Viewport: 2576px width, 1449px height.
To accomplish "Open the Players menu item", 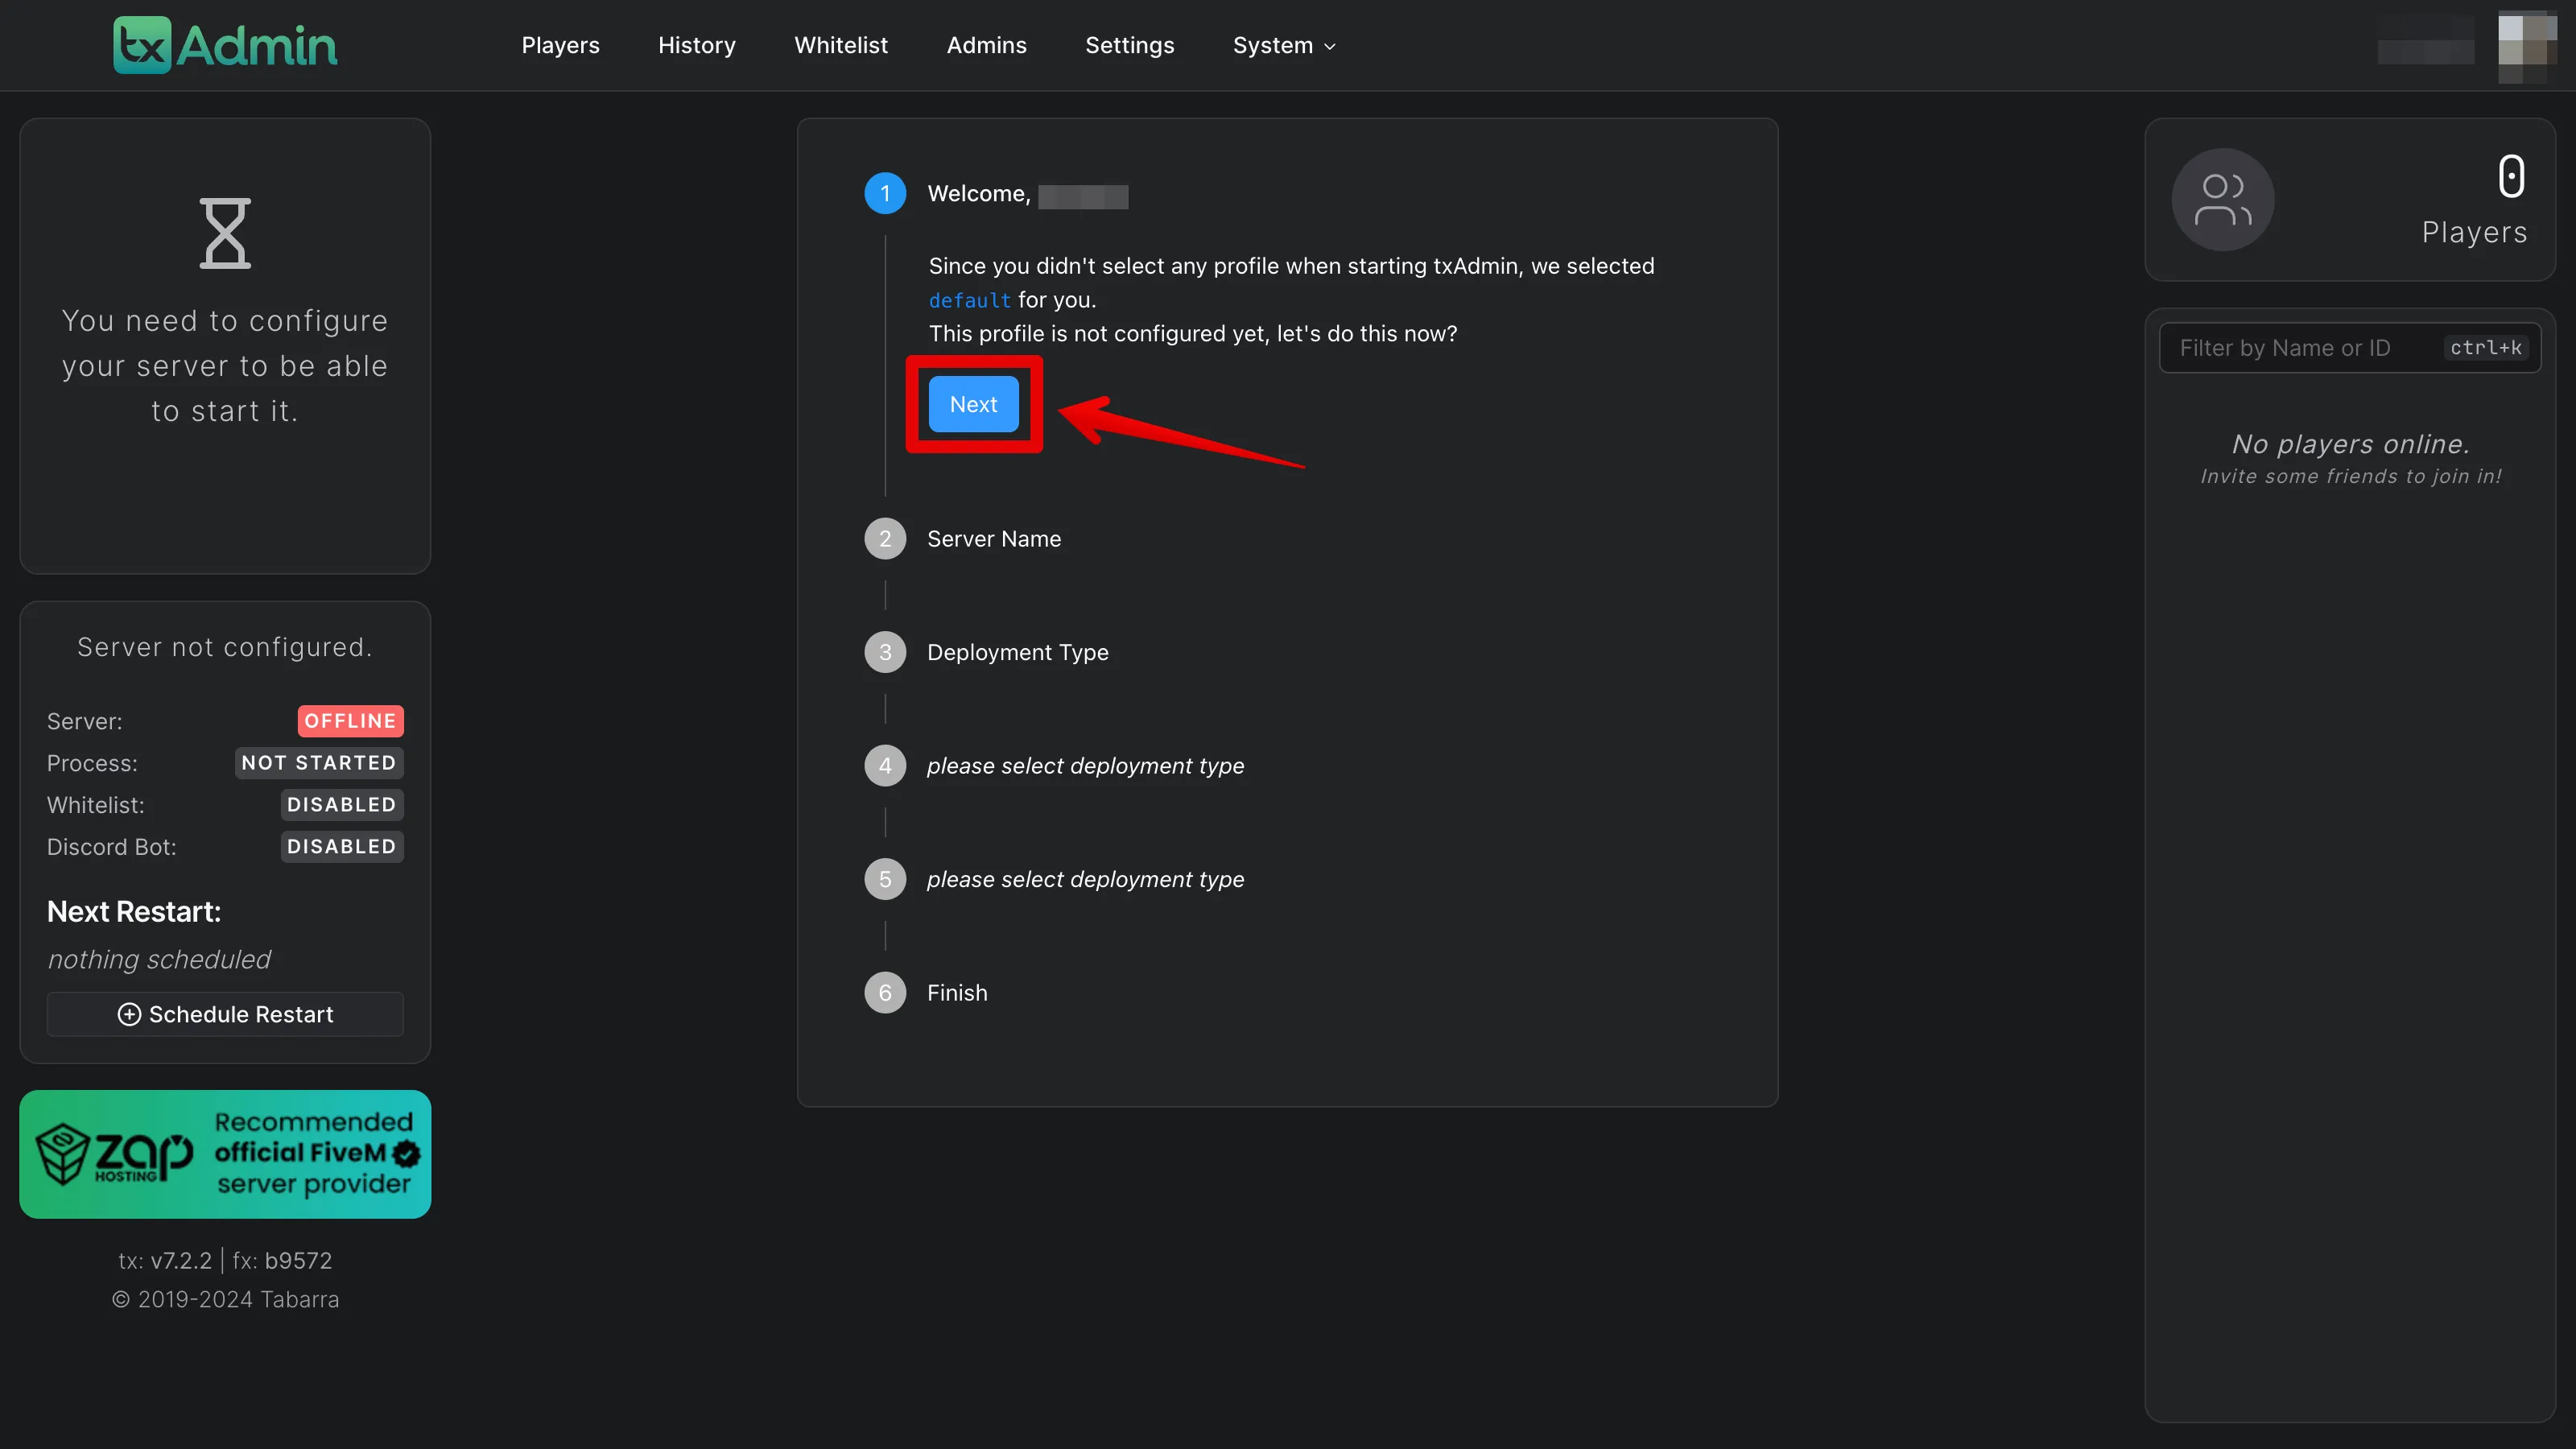I will pos(561,44).
